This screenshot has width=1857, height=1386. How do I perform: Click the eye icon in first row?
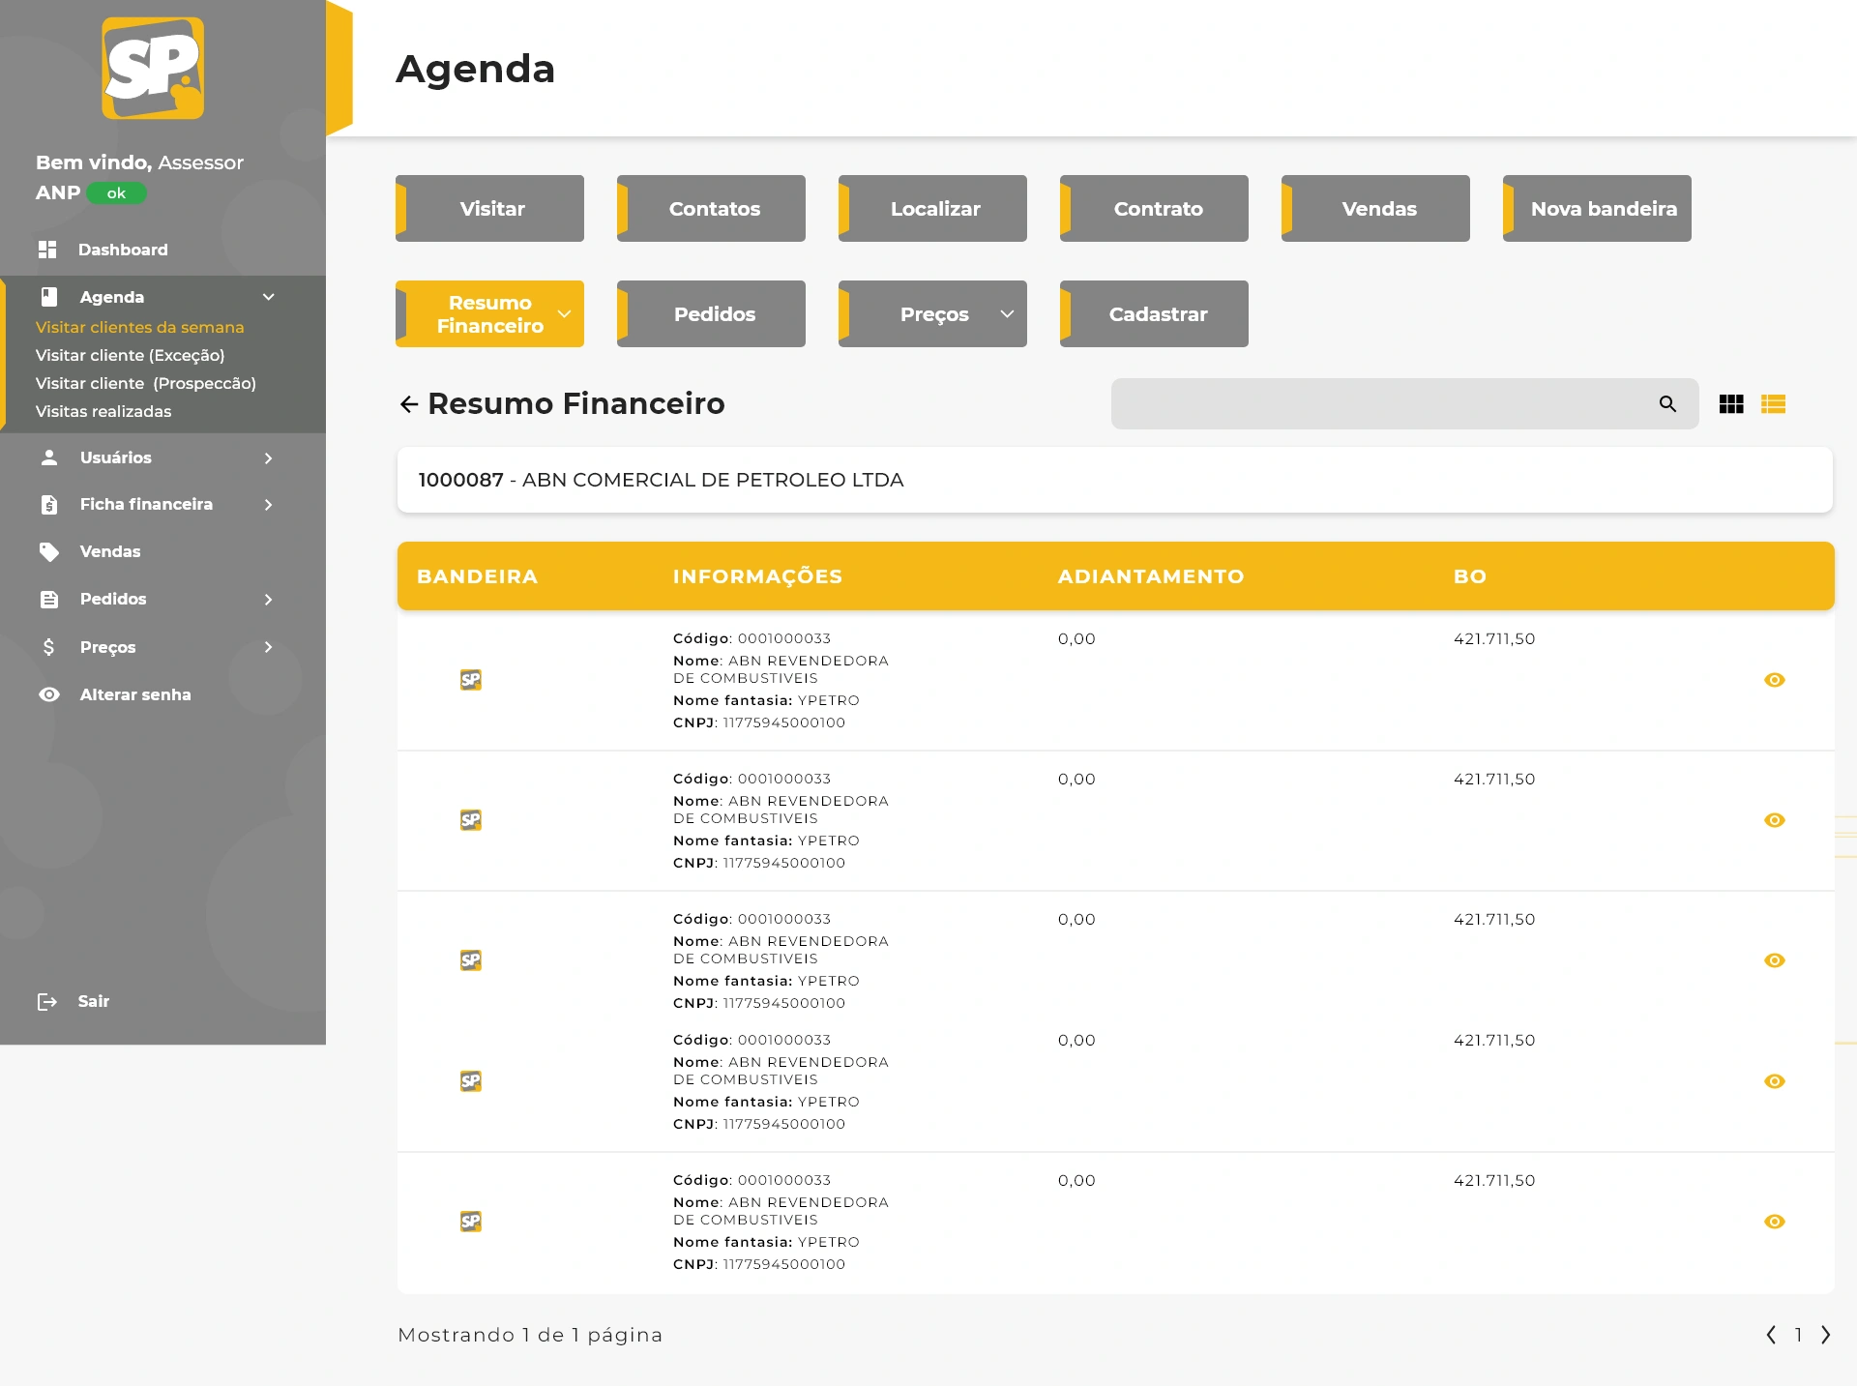pos(1774,680)
